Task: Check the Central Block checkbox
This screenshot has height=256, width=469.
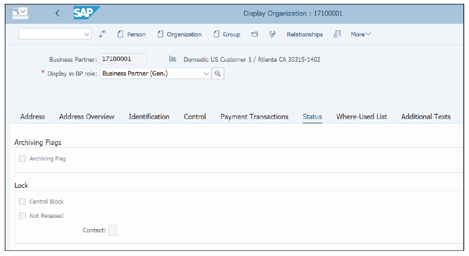Action: (22, 201)
